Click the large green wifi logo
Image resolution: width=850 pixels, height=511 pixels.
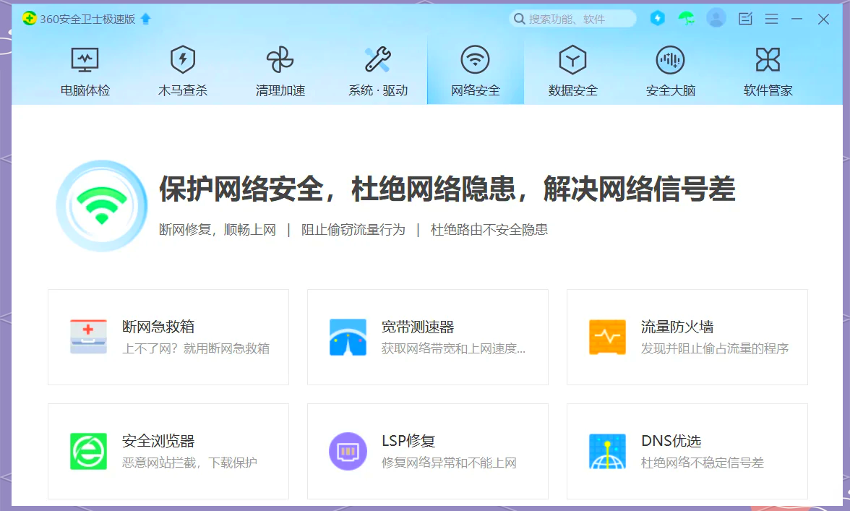(102, 205)
